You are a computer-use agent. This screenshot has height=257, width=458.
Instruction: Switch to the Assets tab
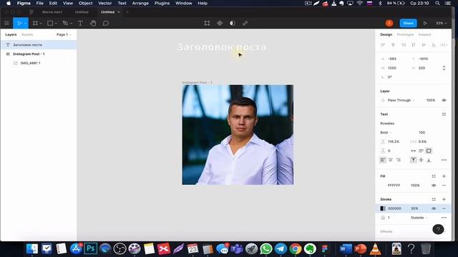click(27, 35)
